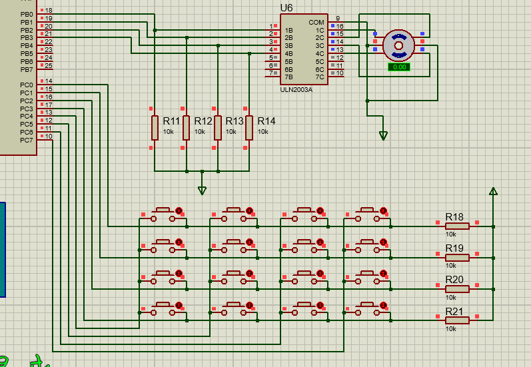
Task: Click the 10k value under R19
Action: click(451, 266)
